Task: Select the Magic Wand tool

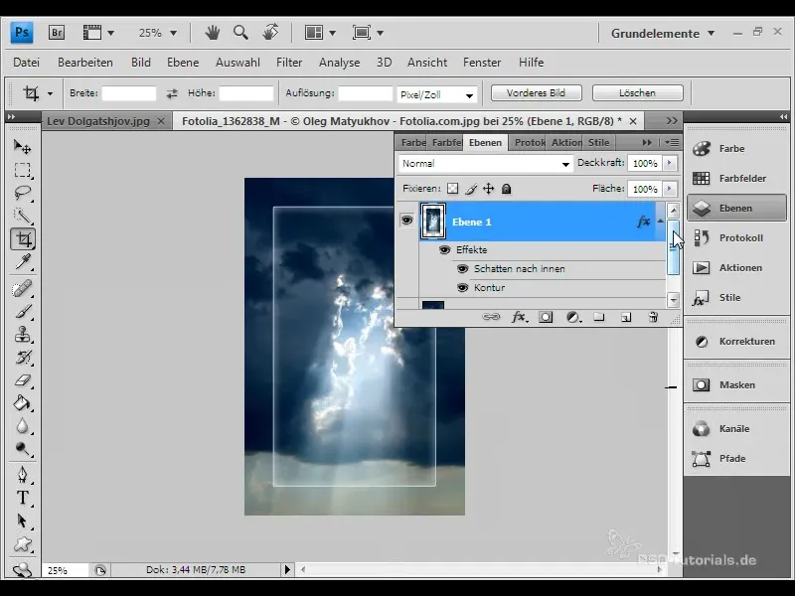Action: coord(22,216)
